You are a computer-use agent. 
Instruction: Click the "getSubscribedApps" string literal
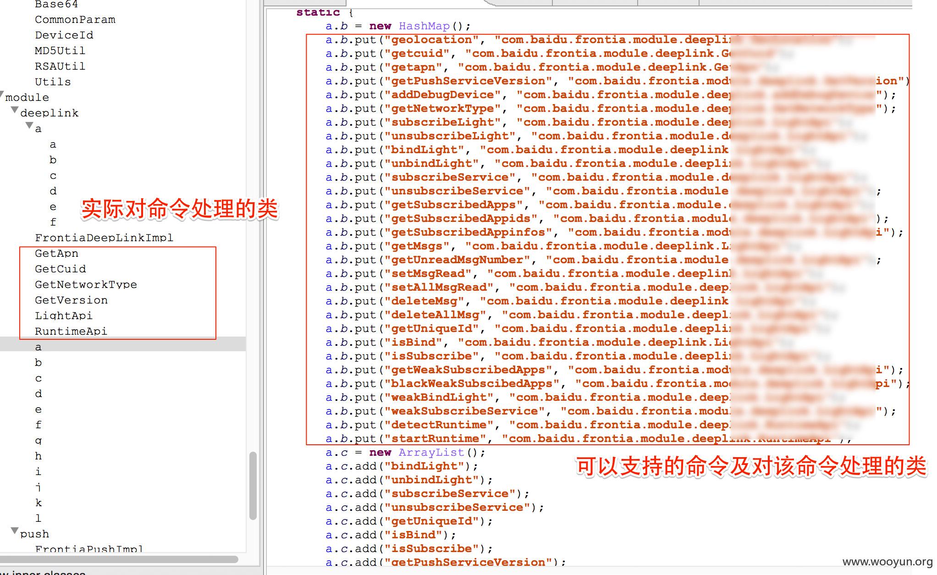453,205
